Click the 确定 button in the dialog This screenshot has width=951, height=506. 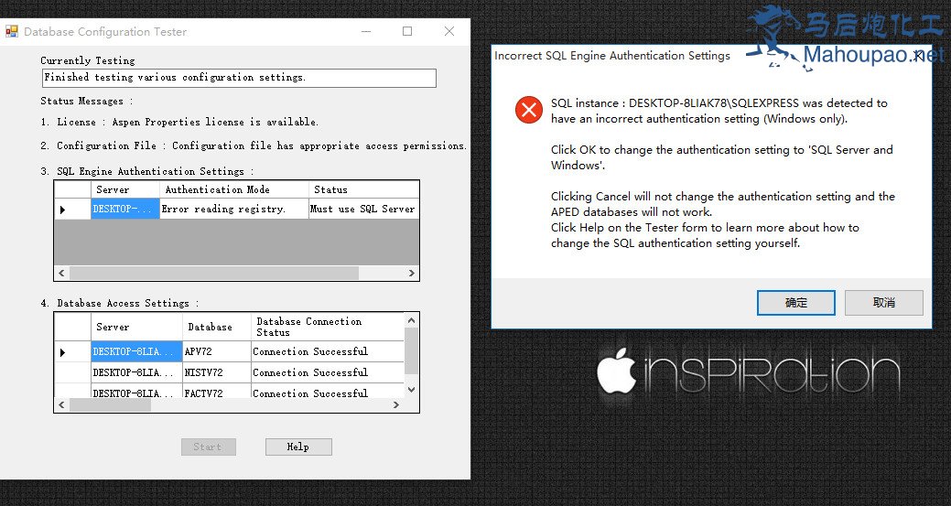(795, 302)
